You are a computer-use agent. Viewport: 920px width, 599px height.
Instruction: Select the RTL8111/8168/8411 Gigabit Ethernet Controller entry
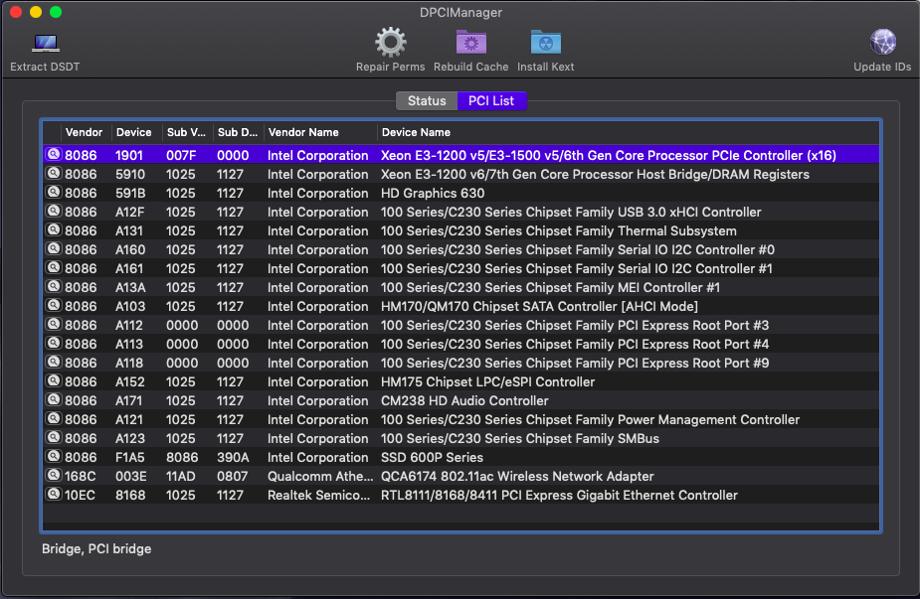click(x=559, y=496)
